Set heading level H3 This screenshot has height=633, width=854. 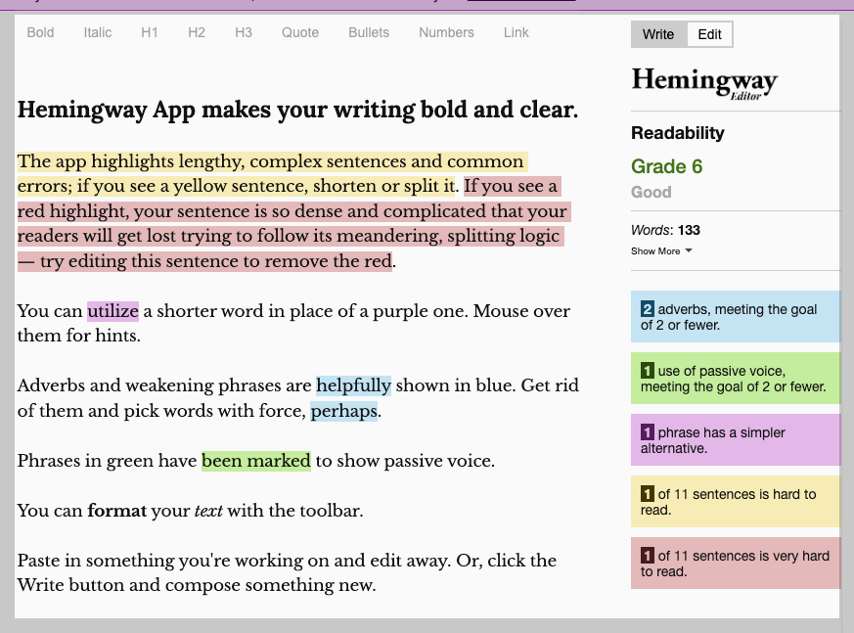pos(244,32)
